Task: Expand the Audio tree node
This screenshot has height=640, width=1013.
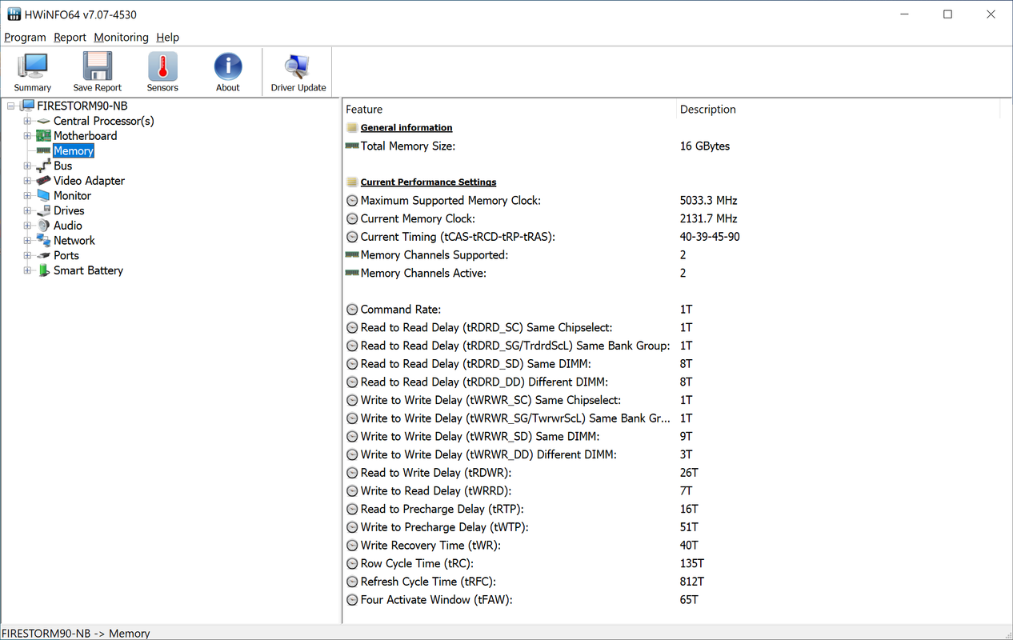Action: point(27,226)
